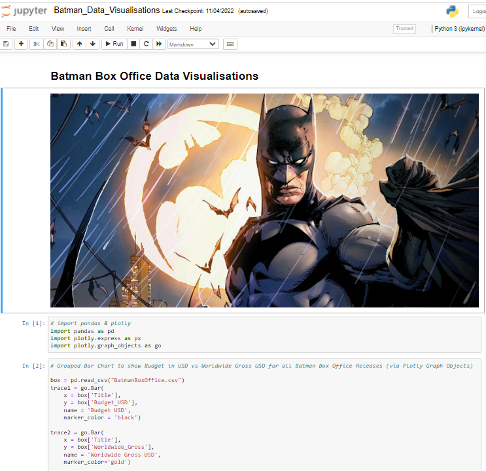Click the Trusted notebook indicator
The height and width of the screenshot is (471, 486).
point(404,29)
